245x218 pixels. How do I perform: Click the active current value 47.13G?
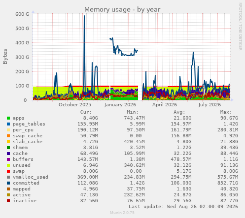pyautogui.click(x=89, y=195)
